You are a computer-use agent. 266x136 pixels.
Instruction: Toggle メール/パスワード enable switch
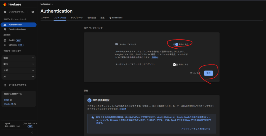[176, 44]
